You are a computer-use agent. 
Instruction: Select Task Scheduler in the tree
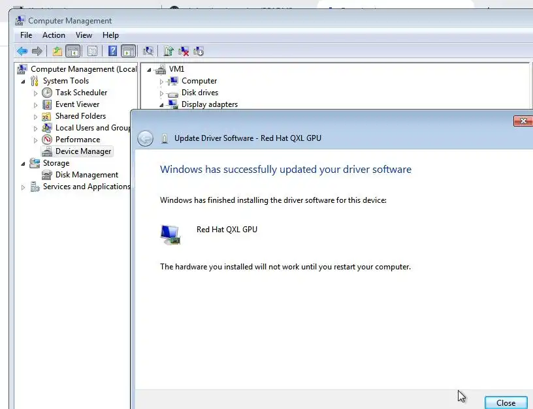click(x=81, y=93)
